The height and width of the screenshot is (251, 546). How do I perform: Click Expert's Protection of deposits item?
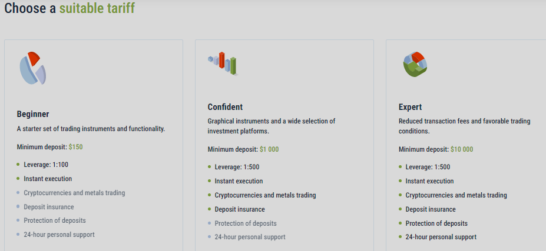436,223
